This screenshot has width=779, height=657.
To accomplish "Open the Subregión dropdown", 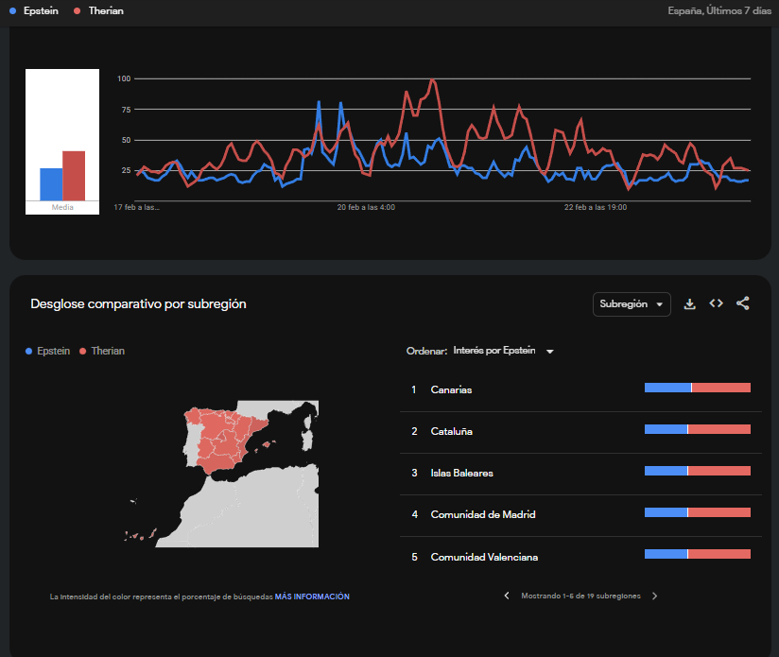I will (631, 304).
